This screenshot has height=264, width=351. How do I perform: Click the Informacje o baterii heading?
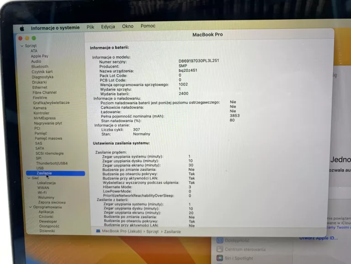[x=109, y=48]
